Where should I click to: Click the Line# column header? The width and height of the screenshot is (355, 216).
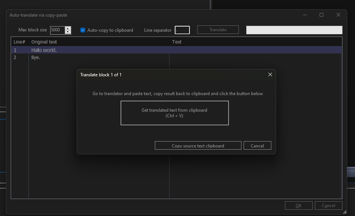[x=19, y=42]
